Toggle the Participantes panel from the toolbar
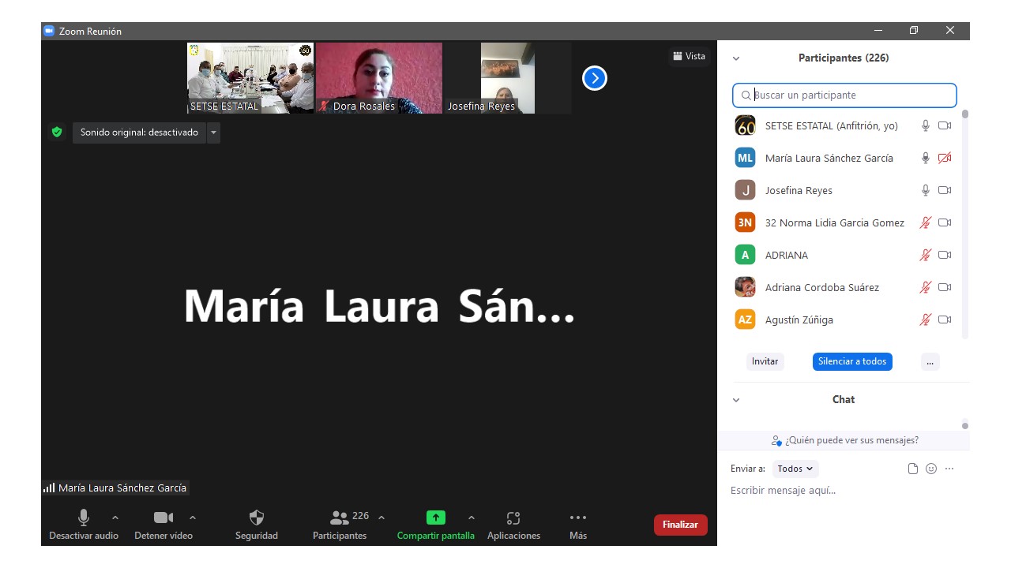 [x=340, y=525]
